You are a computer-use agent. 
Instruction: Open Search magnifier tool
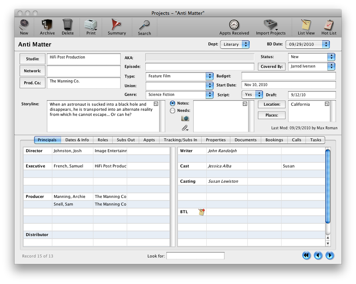[x=144, y=28]
